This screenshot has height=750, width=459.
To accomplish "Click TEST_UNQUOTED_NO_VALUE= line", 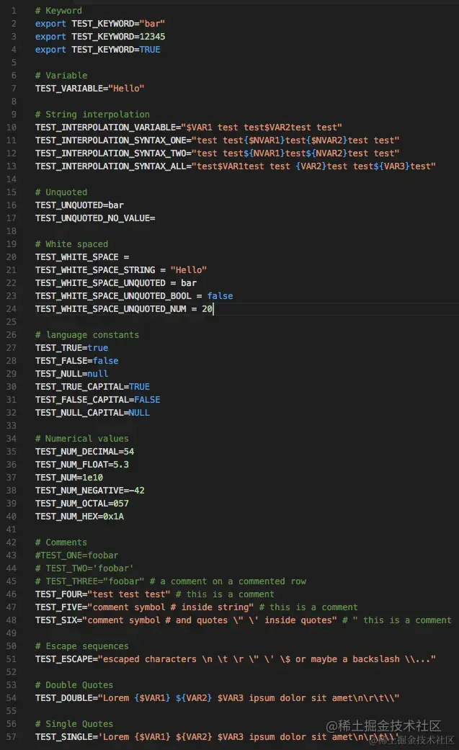I will click(95, 218).
